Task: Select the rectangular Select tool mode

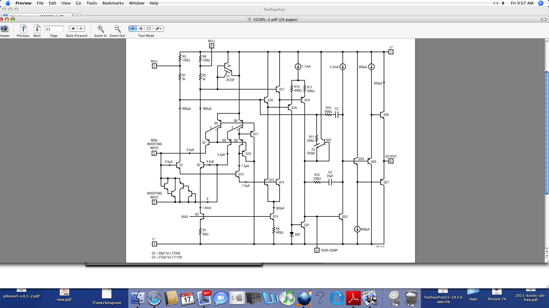Action: pos(149,29)
